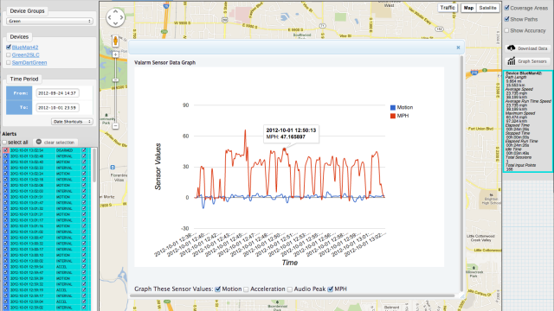This screenshot has width=554, height=311.
Task: Enable the Show Accuracy checkbox
Action: point(506,30)
